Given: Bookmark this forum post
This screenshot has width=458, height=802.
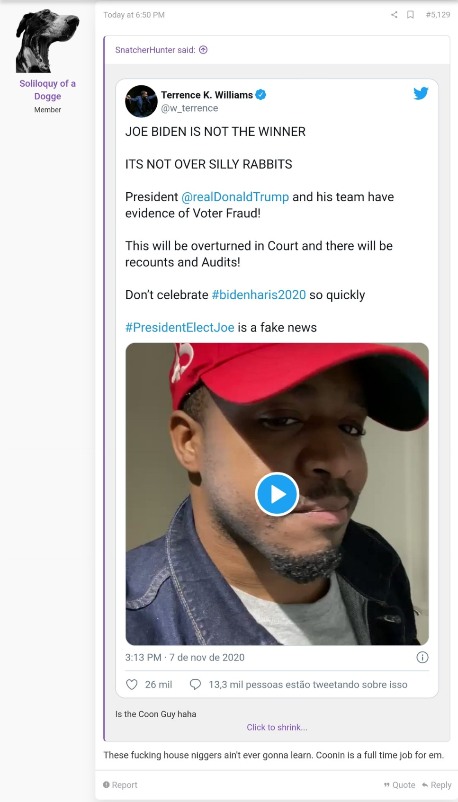Looking at the screenshot, I should pyautogui.click(x=411, y=15).
